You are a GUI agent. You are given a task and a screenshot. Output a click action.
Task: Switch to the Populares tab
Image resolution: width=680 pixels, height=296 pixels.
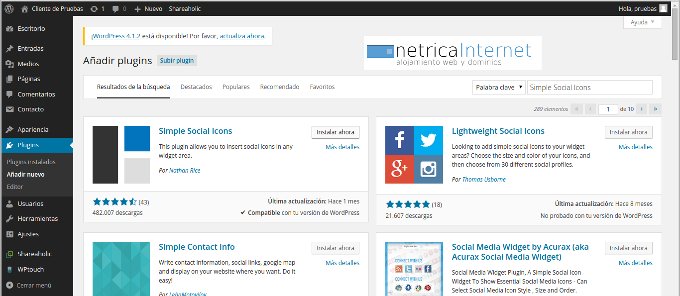[x=236, y=87]
